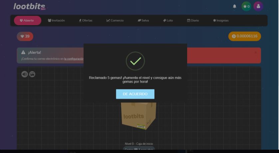Viewport: 279px width, 153px height.
Task: Open the Diario tab
Action: click(x=193, y=21)
